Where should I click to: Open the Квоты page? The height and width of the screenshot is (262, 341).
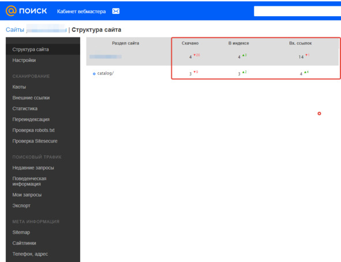19,87
